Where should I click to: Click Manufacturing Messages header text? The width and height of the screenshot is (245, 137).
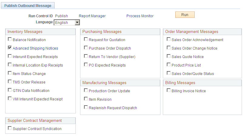pos(104,83)
